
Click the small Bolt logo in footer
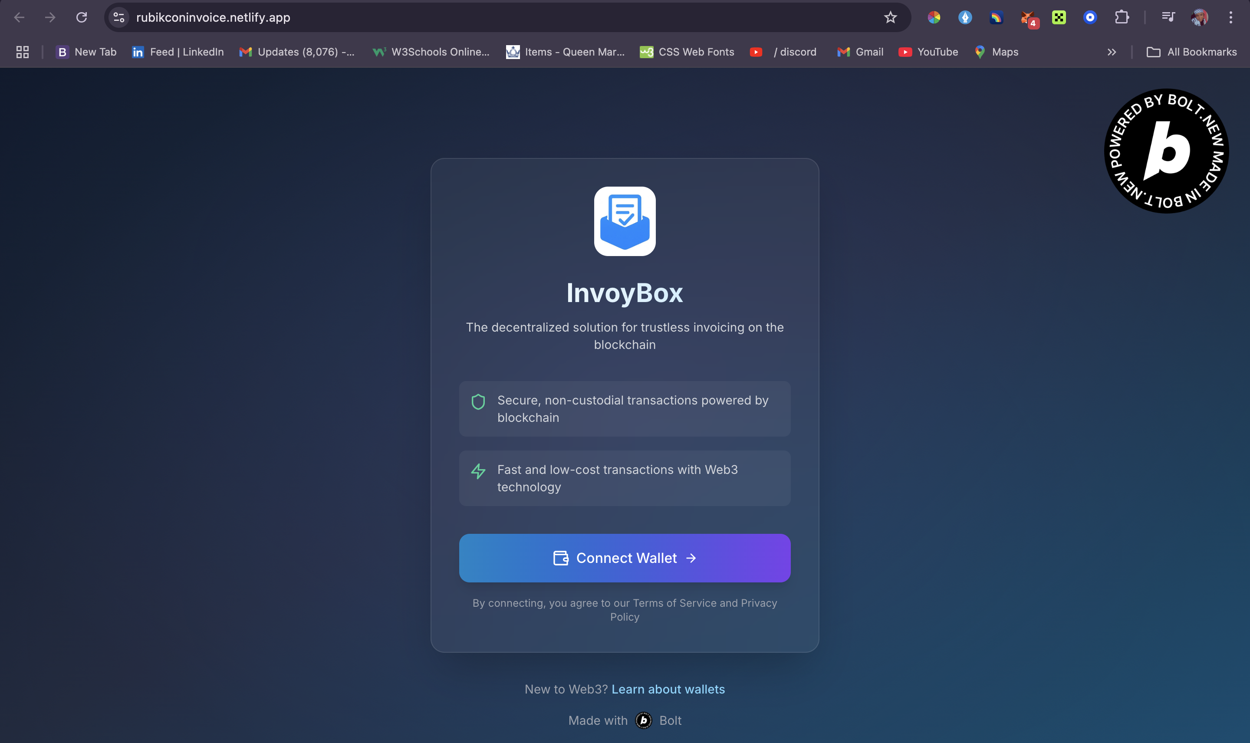[643, 720]
